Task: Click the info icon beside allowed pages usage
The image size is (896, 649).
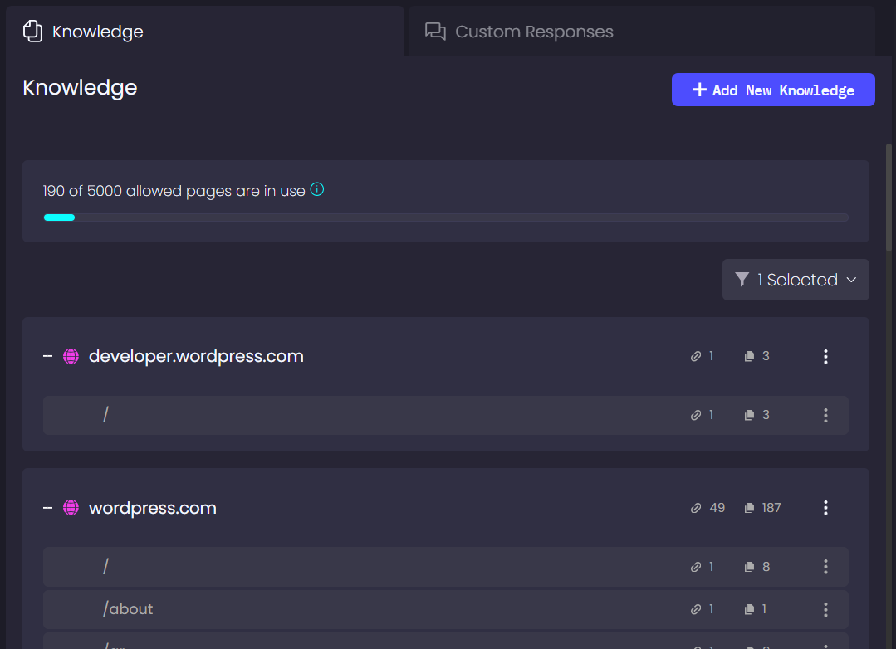Action: (x=317, y=189)
